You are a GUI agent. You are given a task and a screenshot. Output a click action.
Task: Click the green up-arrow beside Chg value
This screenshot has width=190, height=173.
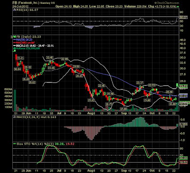(178, 7)
